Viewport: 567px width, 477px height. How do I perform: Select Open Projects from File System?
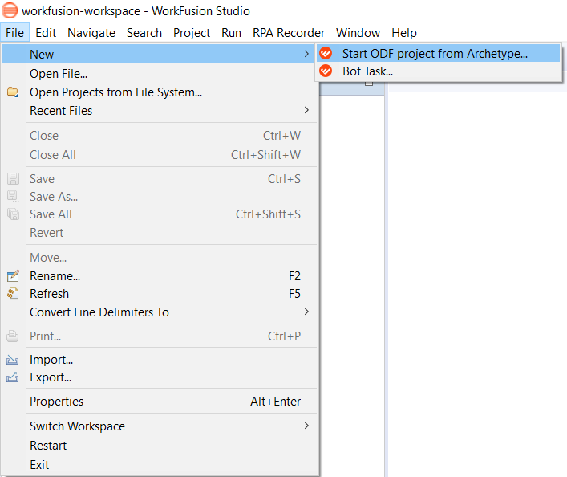[159, 92]
